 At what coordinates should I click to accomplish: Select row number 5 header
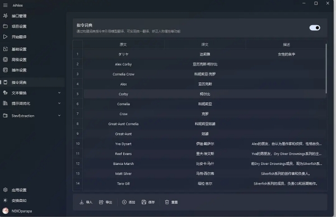78,94
